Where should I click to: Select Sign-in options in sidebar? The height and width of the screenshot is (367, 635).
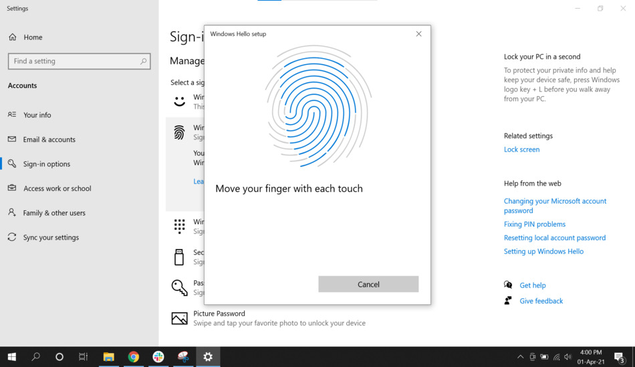click(x=47, y=163)
